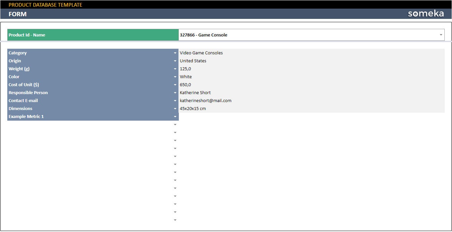
Task: Expand the Weight (g) dropdown arrow
Action: (x=175, y=69)
